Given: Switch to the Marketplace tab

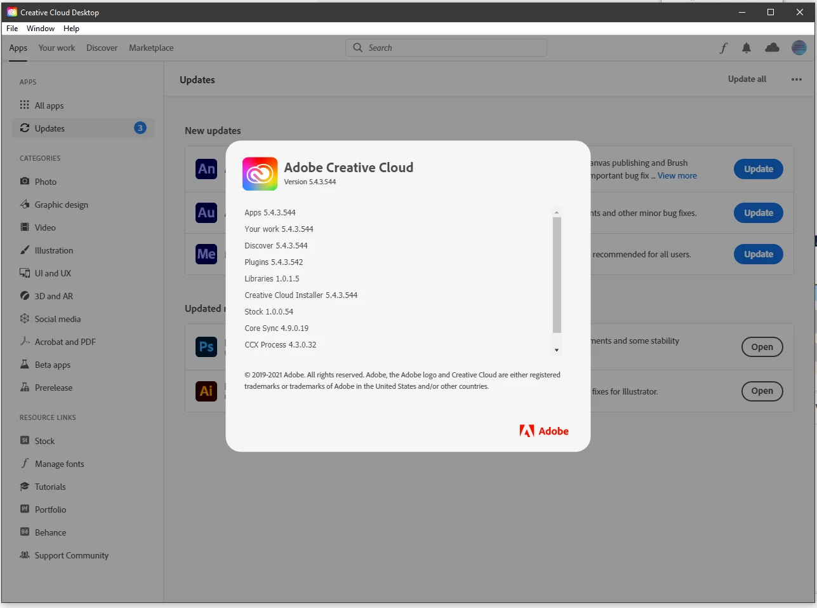Looking at the screenshot, I should (151, 48).
